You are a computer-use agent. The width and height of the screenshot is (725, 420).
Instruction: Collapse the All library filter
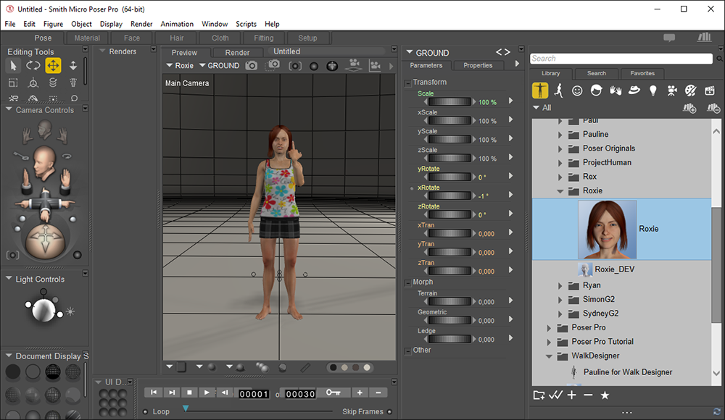[536, 108]
